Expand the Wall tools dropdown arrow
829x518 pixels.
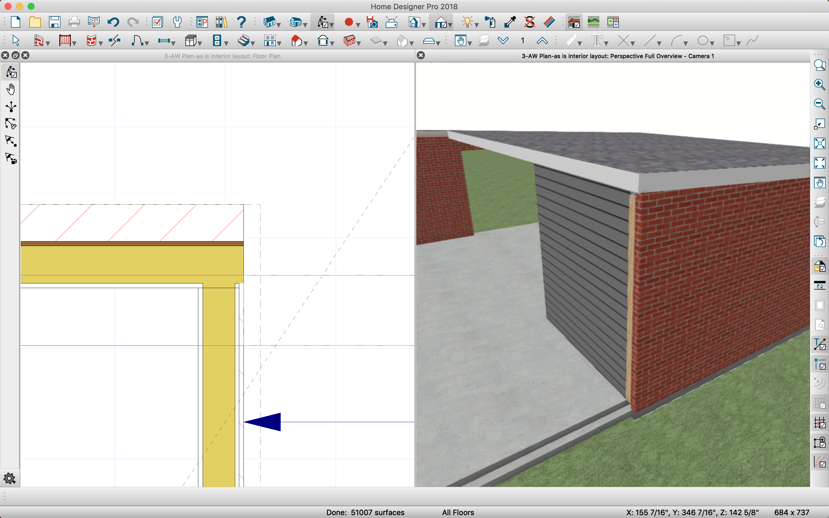[x=48, y=43]
